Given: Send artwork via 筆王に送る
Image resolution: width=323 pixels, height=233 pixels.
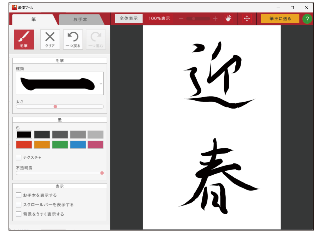Looking at the screenshot, I should point(280,18).
